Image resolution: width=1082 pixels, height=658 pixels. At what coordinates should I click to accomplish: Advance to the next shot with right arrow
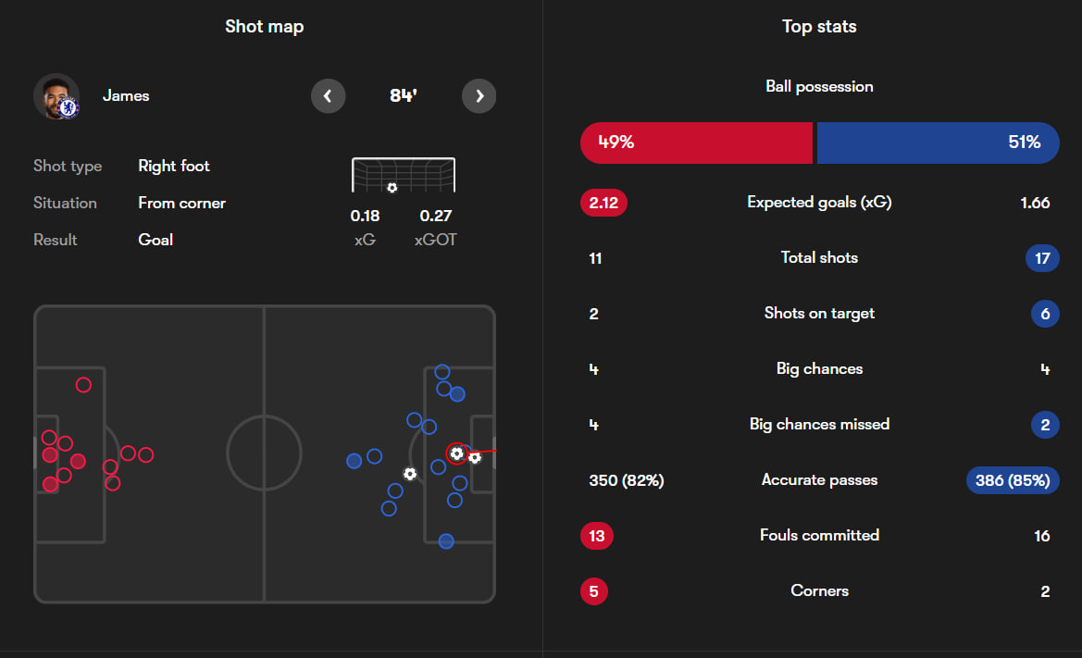pos(479,96)
